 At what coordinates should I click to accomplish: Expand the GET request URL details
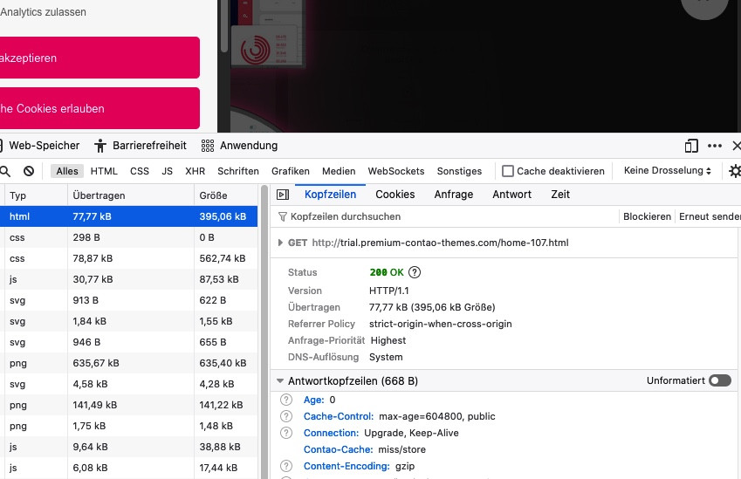pyautogui.click(x=280, y=243)
